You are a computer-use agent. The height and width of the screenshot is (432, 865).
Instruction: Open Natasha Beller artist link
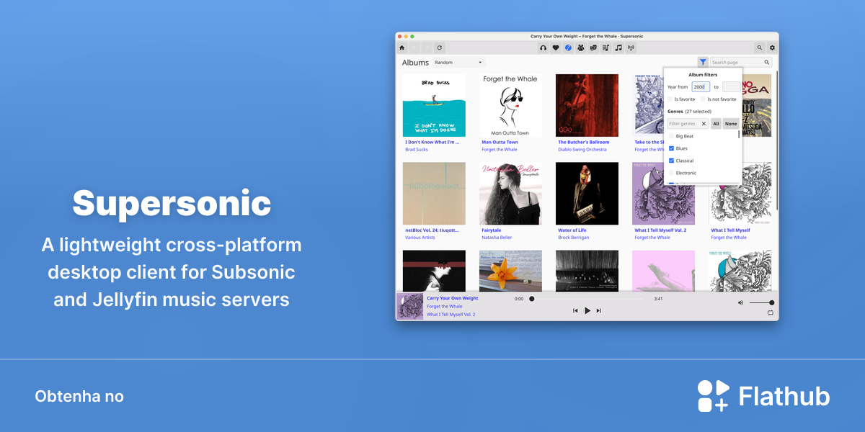497,238
